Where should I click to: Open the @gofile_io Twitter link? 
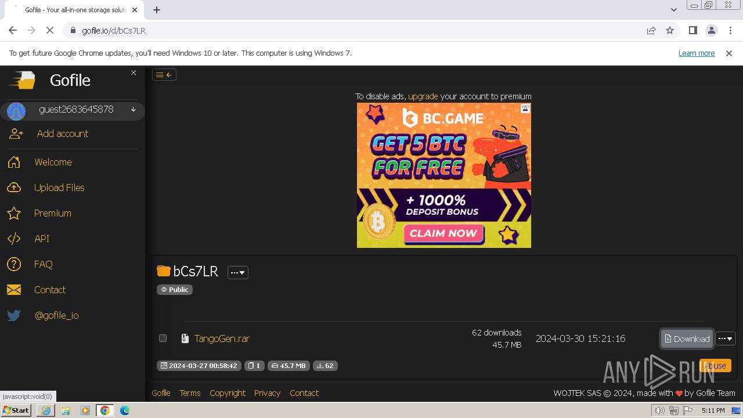click(57, 315)
